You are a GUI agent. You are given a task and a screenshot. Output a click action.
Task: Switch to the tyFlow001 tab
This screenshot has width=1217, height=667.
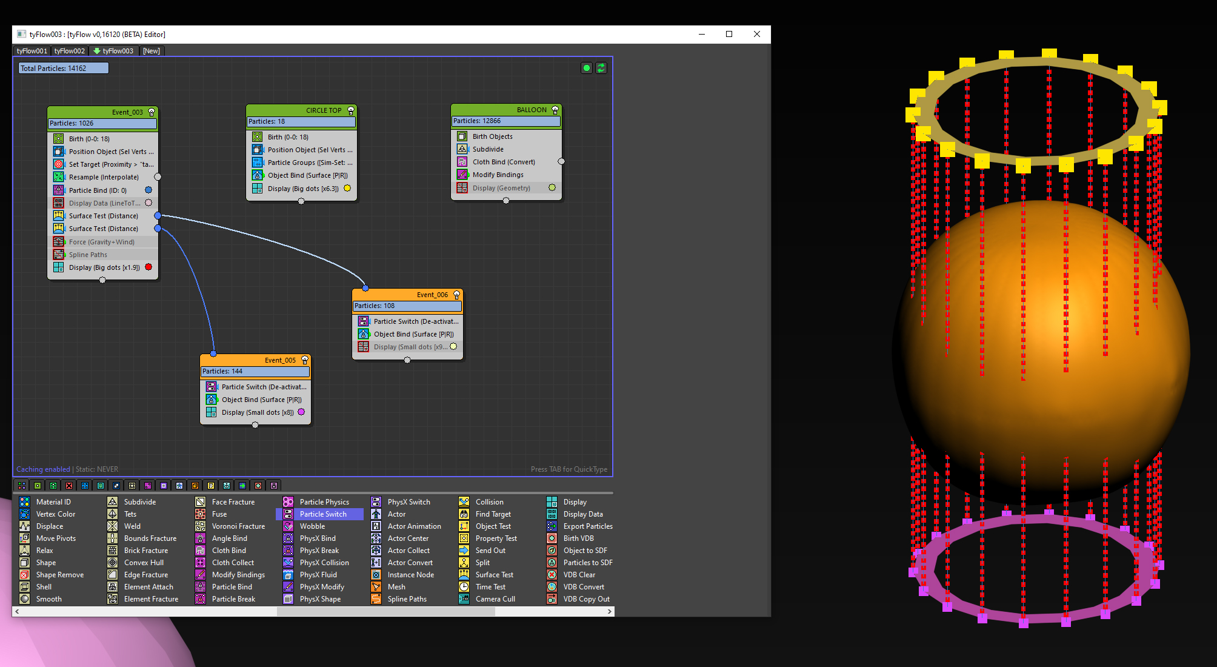[x=32, y=51]
